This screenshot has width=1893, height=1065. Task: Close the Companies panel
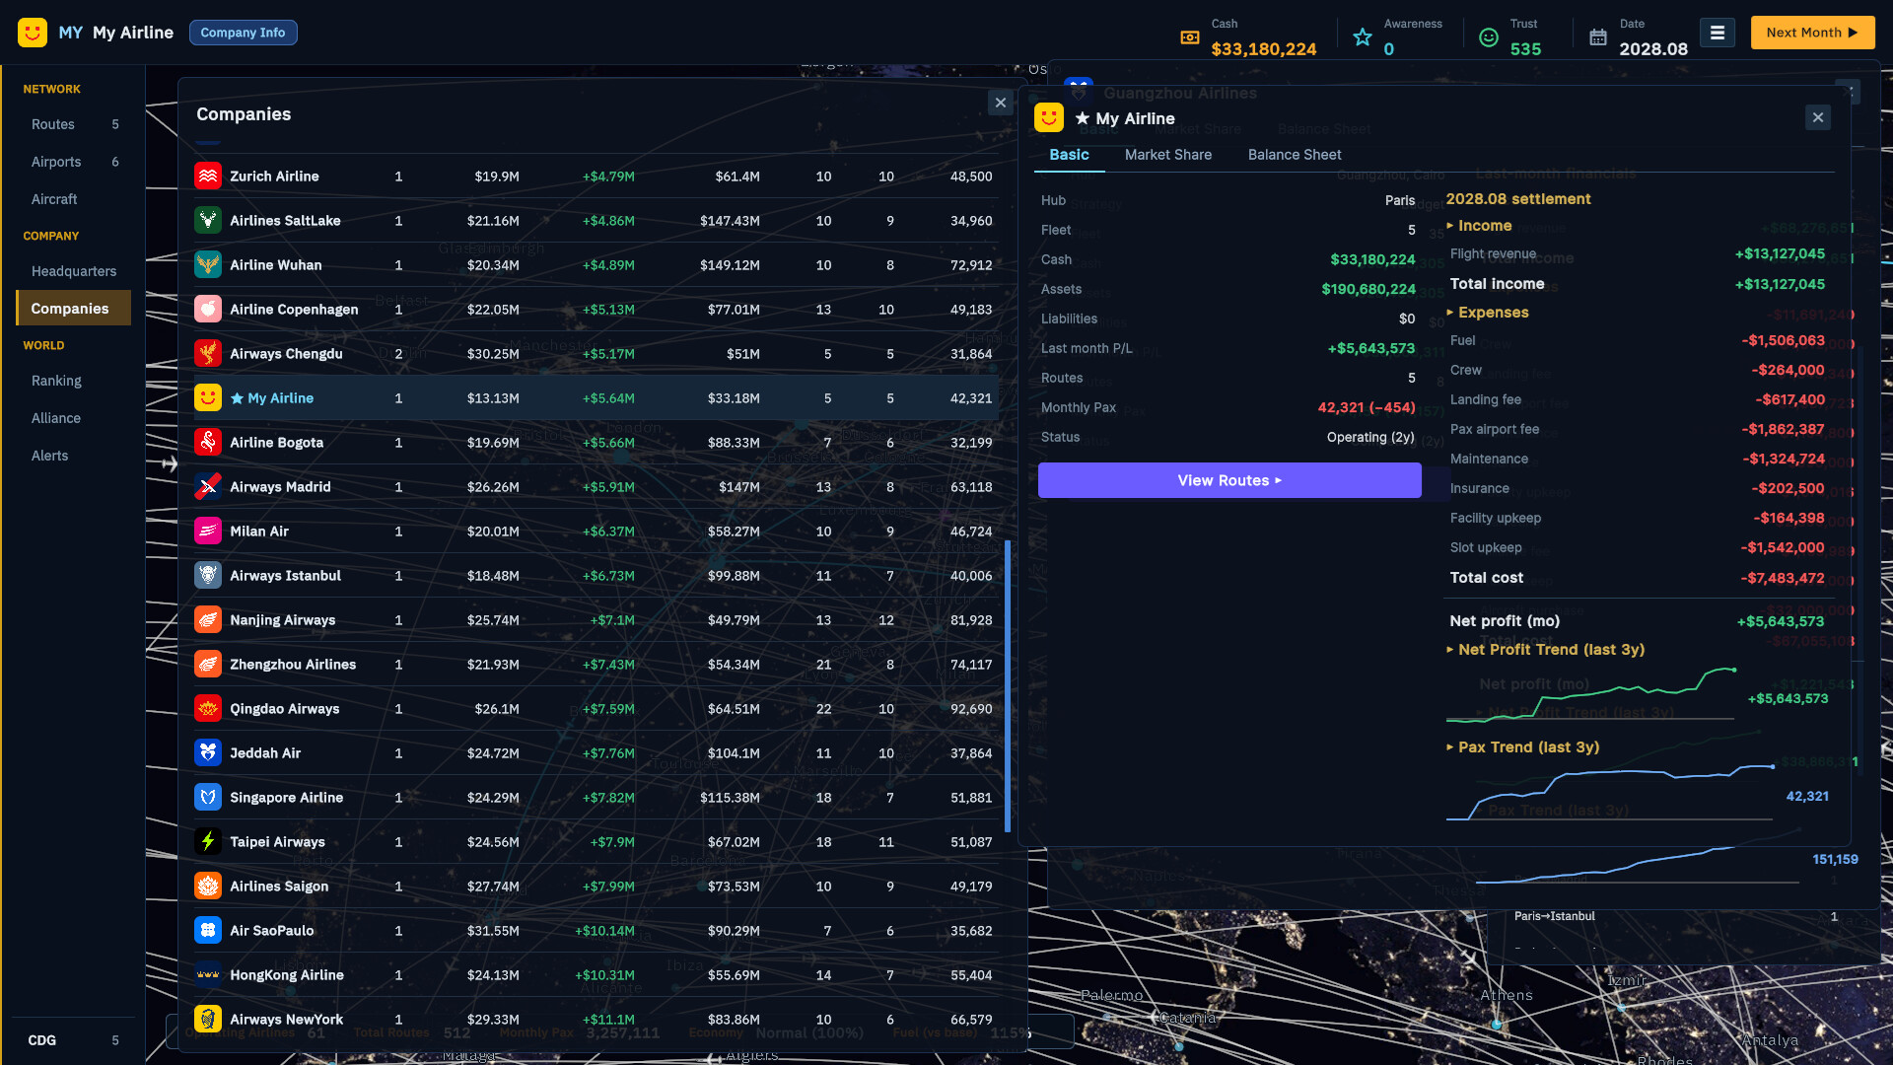tap(1001, 103)
